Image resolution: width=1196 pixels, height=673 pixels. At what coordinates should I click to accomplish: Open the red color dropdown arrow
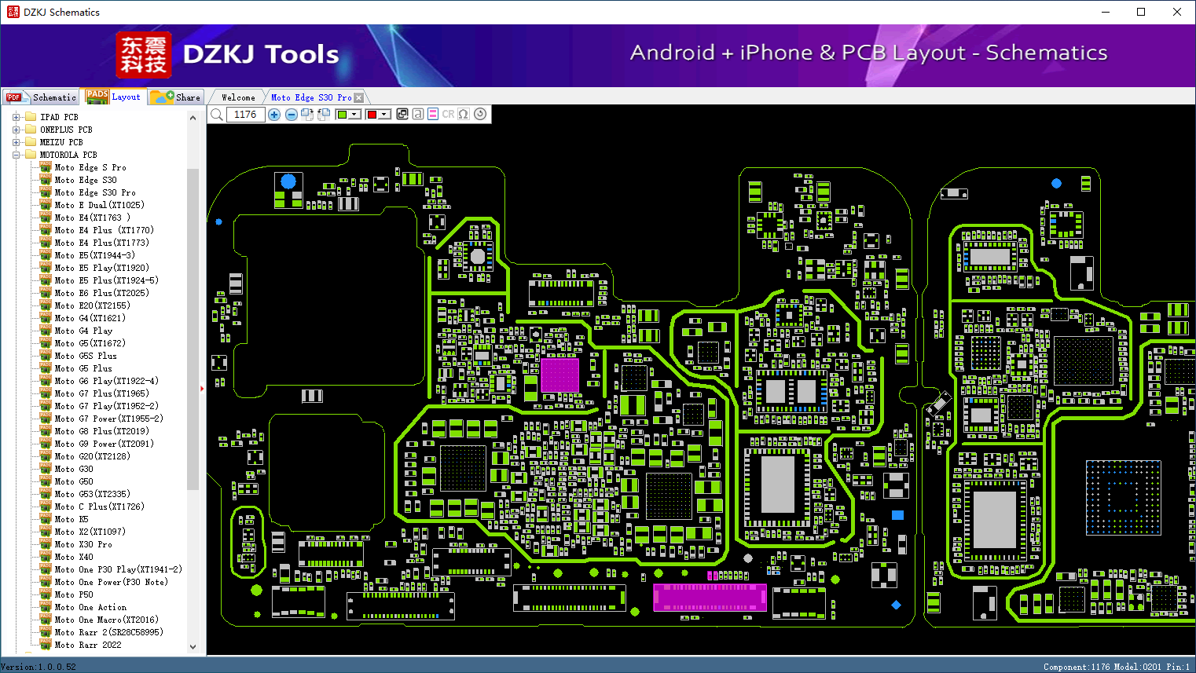click(x=384, y=115)
